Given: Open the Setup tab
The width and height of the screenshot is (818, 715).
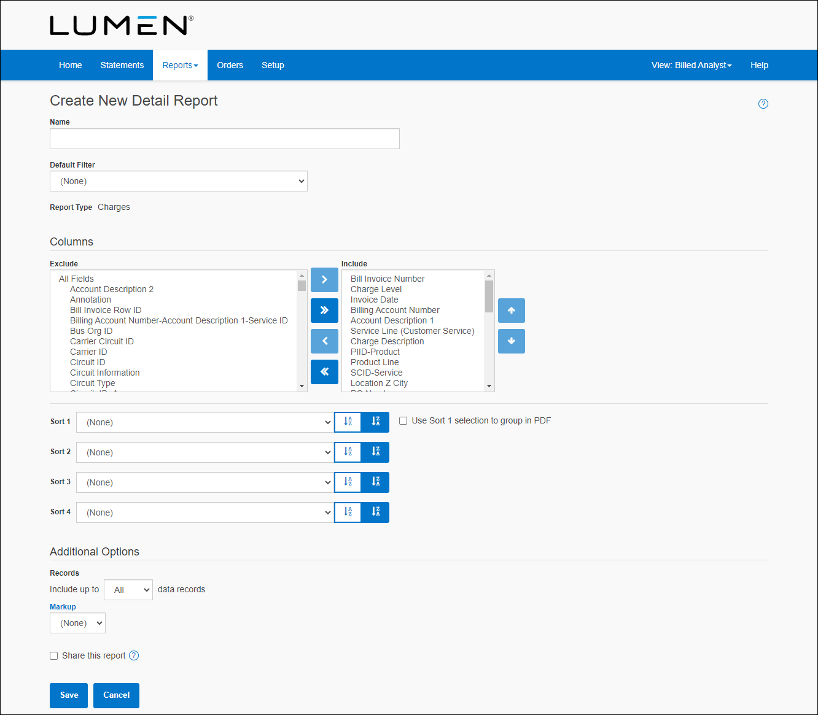Looking at the screenshot, I should point(273,65).
